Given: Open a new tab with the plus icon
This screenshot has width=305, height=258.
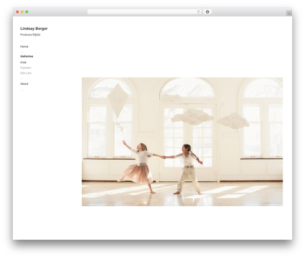Looking at the screenshot, I should click(289, 13).
